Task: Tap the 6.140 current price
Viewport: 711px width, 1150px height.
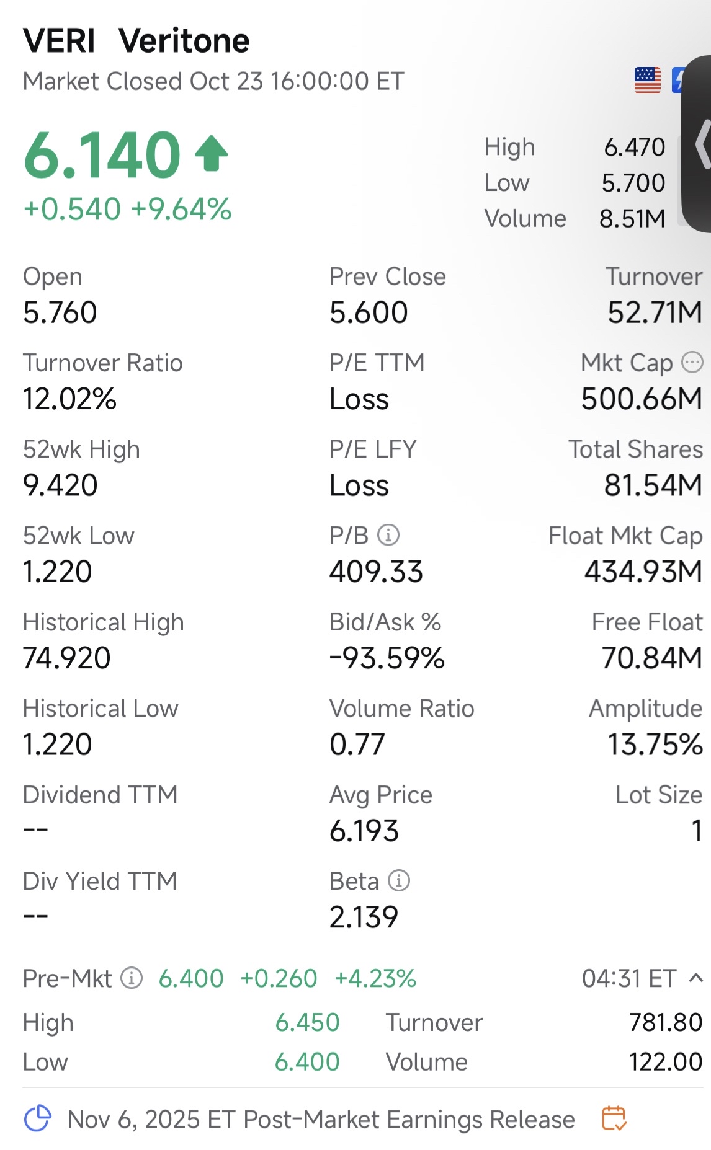Action: pos(102,154)
